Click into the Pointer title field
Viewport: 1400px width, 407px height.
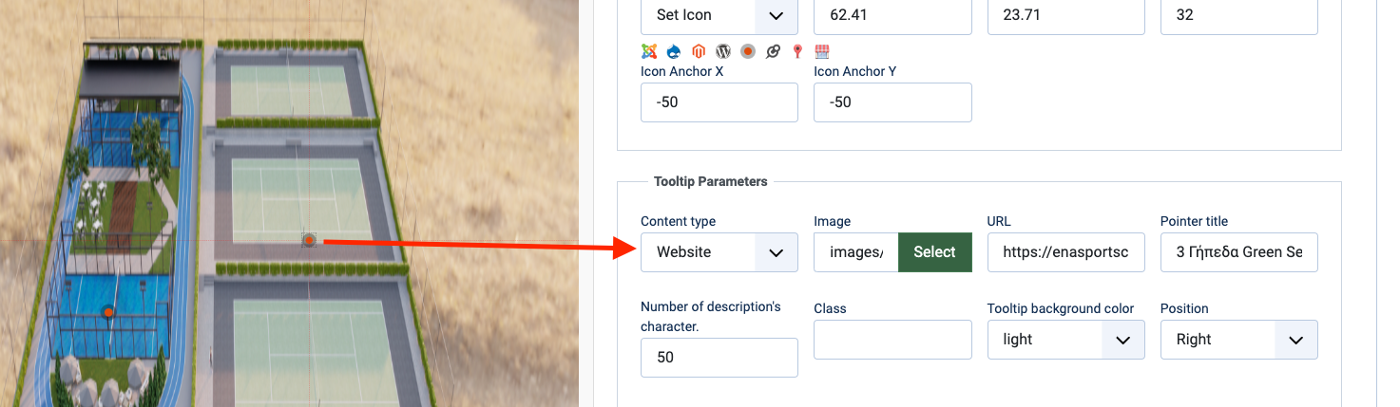click(1238, 252)
